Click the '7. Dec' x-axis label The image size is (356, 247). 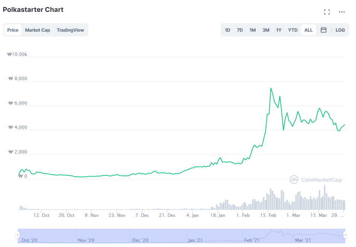tap(142, 215)
